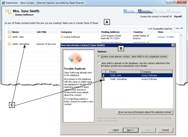Click the Possible Duplicate illustration in dialog
Image resolution: width=188 pixels, height=137 pixels.
76,58
